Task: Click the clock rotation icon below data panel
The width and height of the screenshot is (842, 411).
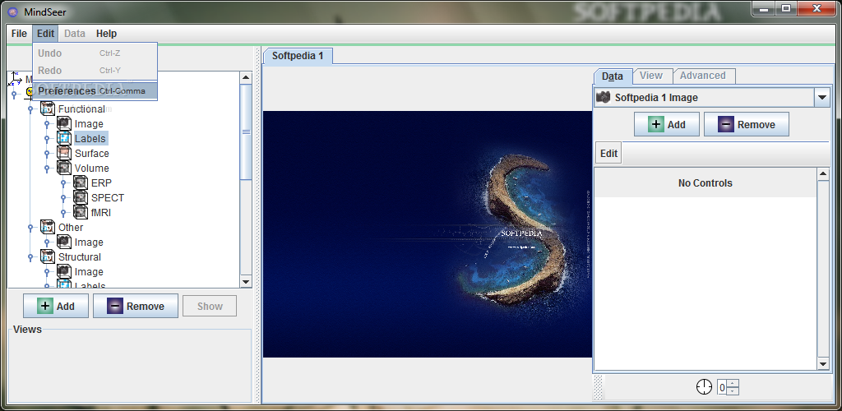Action: coord(704,387)
